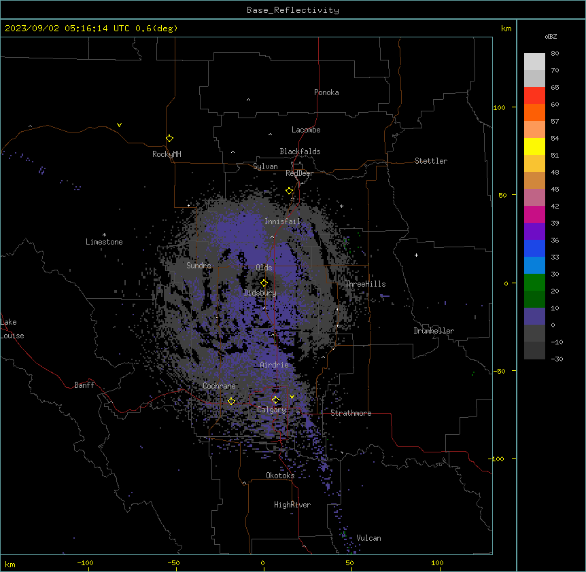
Task: Click the yellow V marker east of Calgary's diamond
Action: click(x=292, y=397)
